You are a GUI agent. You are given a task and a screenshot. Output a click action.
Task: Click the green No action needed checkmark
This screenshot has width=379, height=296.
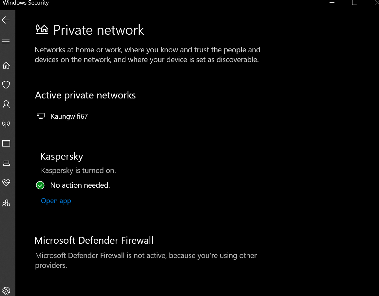40,185
